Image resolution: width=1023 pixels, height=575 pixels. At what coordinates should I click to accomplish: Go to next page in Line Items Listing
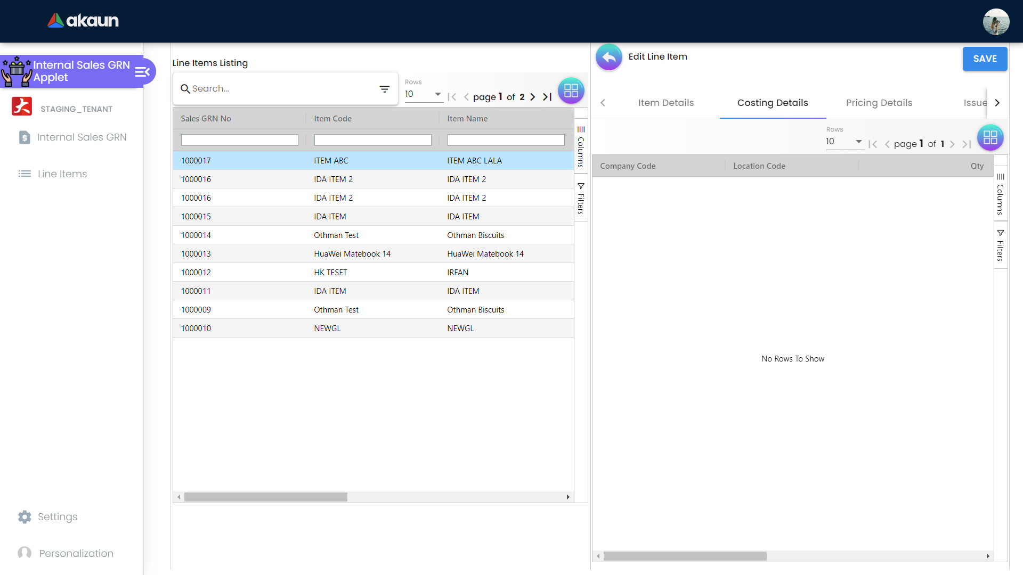point(532,97)
